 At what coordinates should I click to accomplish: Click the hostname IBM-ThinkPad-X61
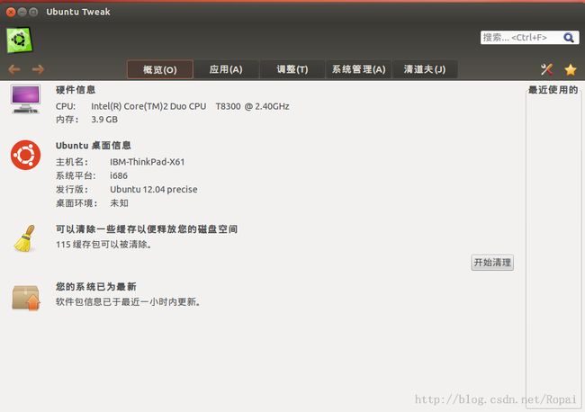(147, 162)
